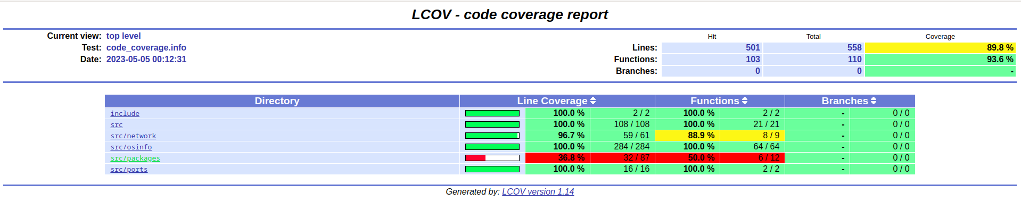Select the 16 / 16 lines cell
Viewport: 1021px width, 201px height.
point(622,169)
